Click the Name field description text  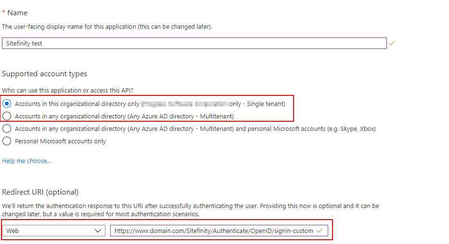107,27
